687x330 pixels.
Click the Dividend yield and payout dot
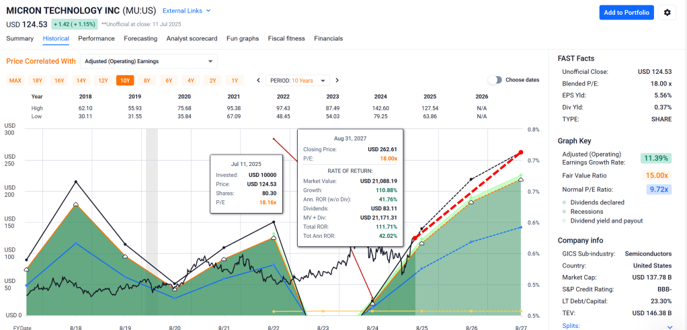pyautogui.click(x=563, y=221)
